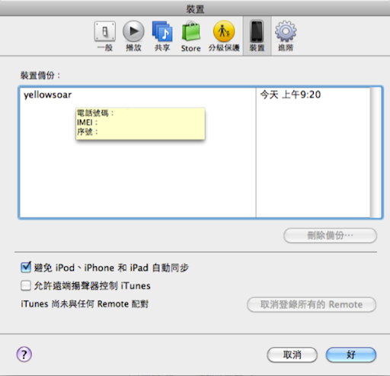The width and height of the screenshot is (390, 376).
Task: Click the 刪除備份… button
Action: point(330,236)
